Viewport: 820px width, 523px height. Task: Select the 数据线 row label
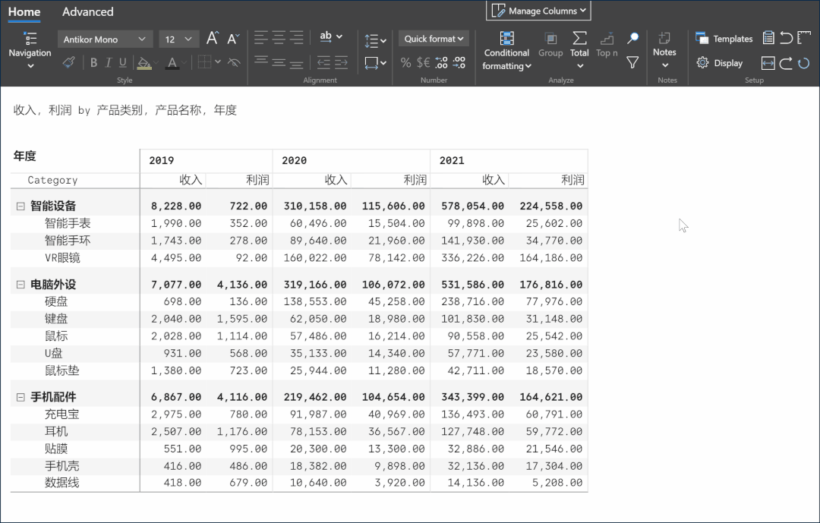point(61,483)
